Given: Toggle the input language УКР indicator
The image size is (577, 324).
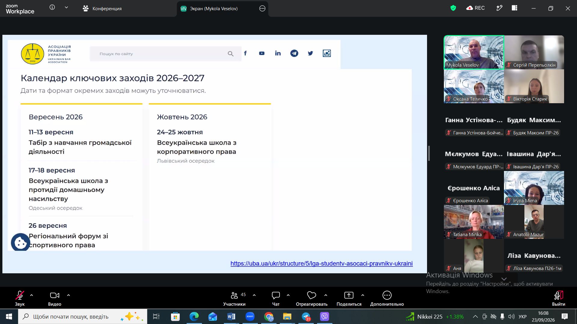Looking at the screenshot, I should coord(523,316).
